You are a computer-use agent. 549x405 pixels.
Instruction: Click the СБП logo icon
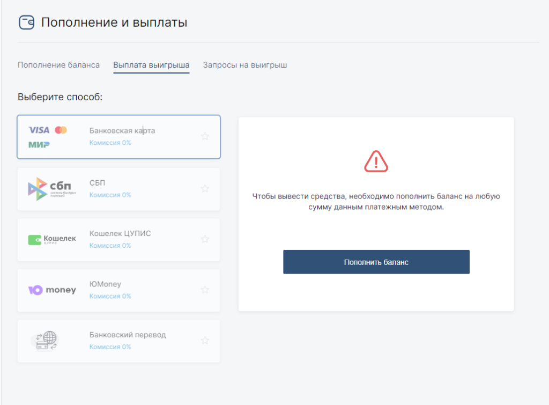pyautogui.click(x=52, y=189)
